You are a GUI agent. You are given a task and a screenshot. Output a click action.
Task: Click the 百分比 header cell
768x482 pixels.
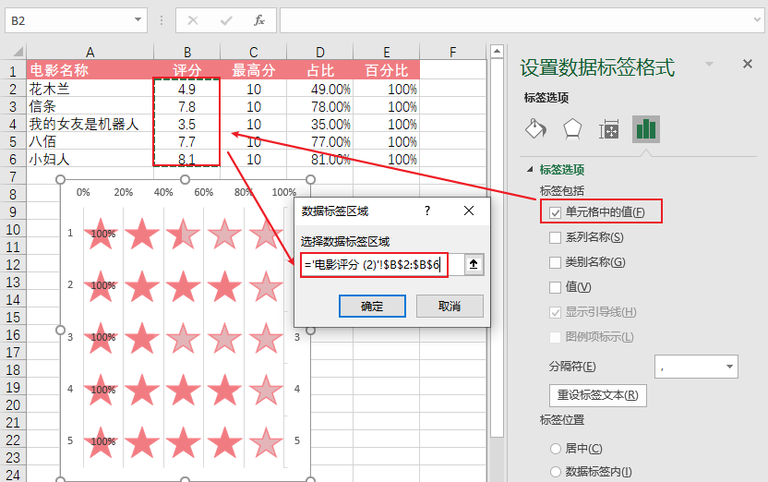(387, 70)
